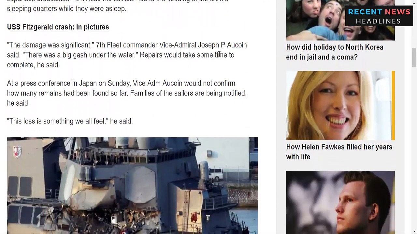Click the page vertical scrollbar thumb
The image size is (417, 234).
[414, 58]
